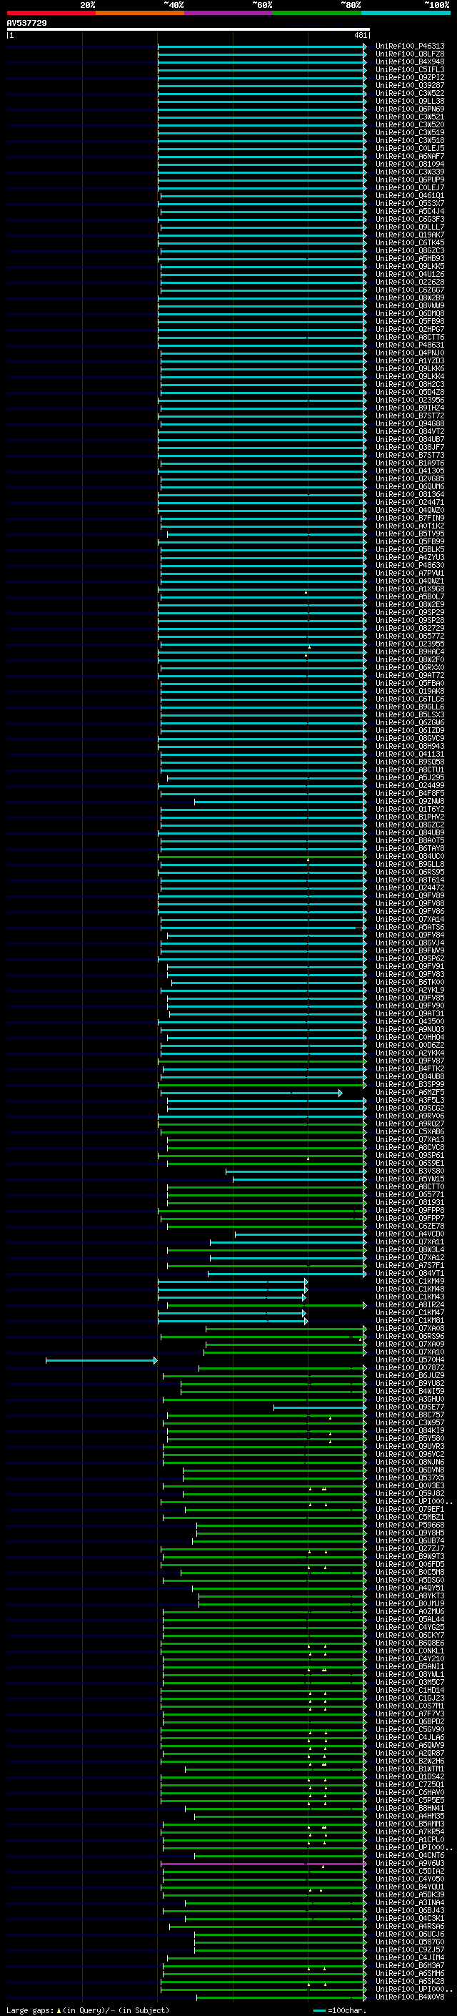
Task: Click the UniRef100_Q6RS96 hit name
Action: (x=410, y=1337)
